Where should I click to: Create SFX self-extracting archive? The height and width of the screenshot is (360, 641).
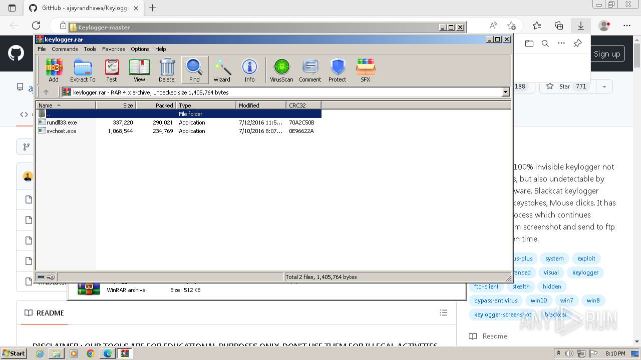pos(366,70)
